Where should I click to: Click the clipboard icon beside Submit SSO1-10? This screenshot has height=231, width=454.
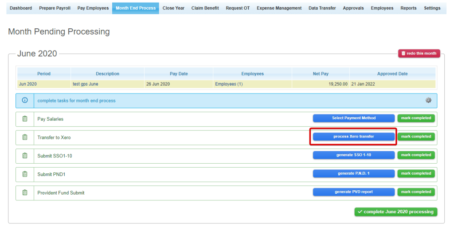click(x=25, y=156)
